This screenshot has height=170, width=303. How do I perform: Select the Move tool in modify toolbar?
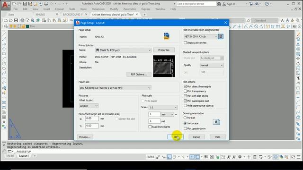[298, 59]
